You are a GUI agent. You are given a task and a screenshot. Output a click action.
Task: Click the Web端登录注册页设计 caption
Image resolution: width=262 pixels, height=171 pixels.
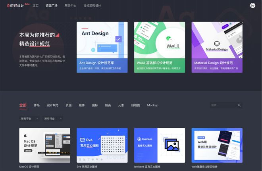click(204, 167)
